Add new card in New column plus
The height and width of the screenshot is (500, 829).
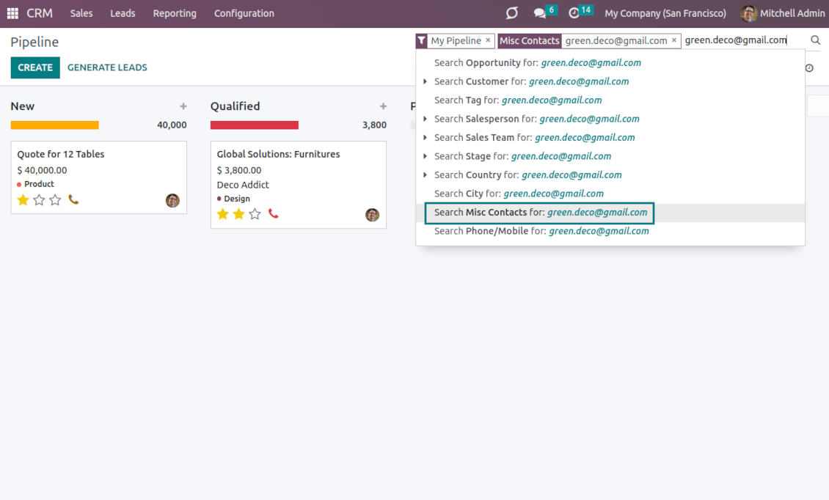point(183,106)
